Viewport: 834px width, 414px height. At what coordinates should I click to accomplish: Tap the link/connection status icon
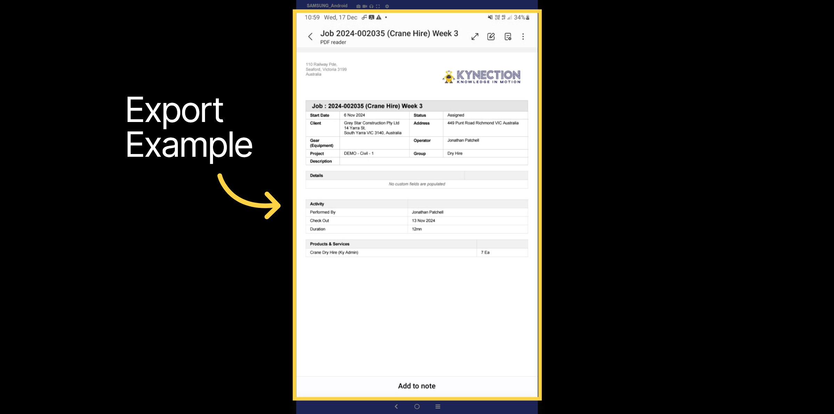(364, 17)
